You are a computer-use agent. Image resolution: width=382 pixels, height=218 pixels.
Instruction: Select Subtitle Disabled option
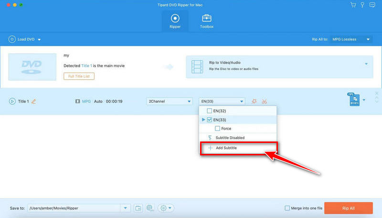238,138
